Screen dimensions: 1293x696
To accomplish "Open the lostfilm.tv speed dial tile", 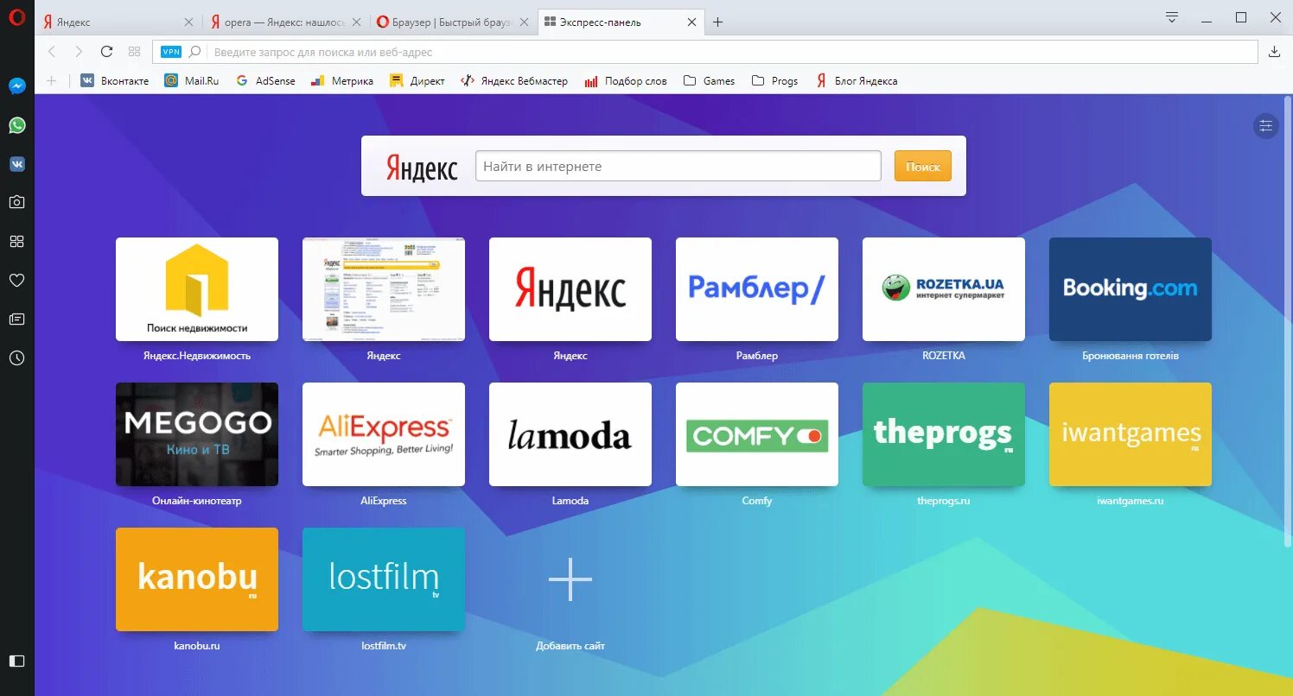I will point(384,579).
